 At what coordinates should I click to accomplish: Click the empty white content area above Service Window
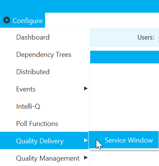coord(125,97)
